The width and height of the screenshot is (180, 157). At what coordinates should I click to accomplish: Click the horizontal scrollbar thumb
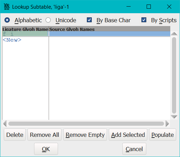pyautogui.click(x=86, y=124)
